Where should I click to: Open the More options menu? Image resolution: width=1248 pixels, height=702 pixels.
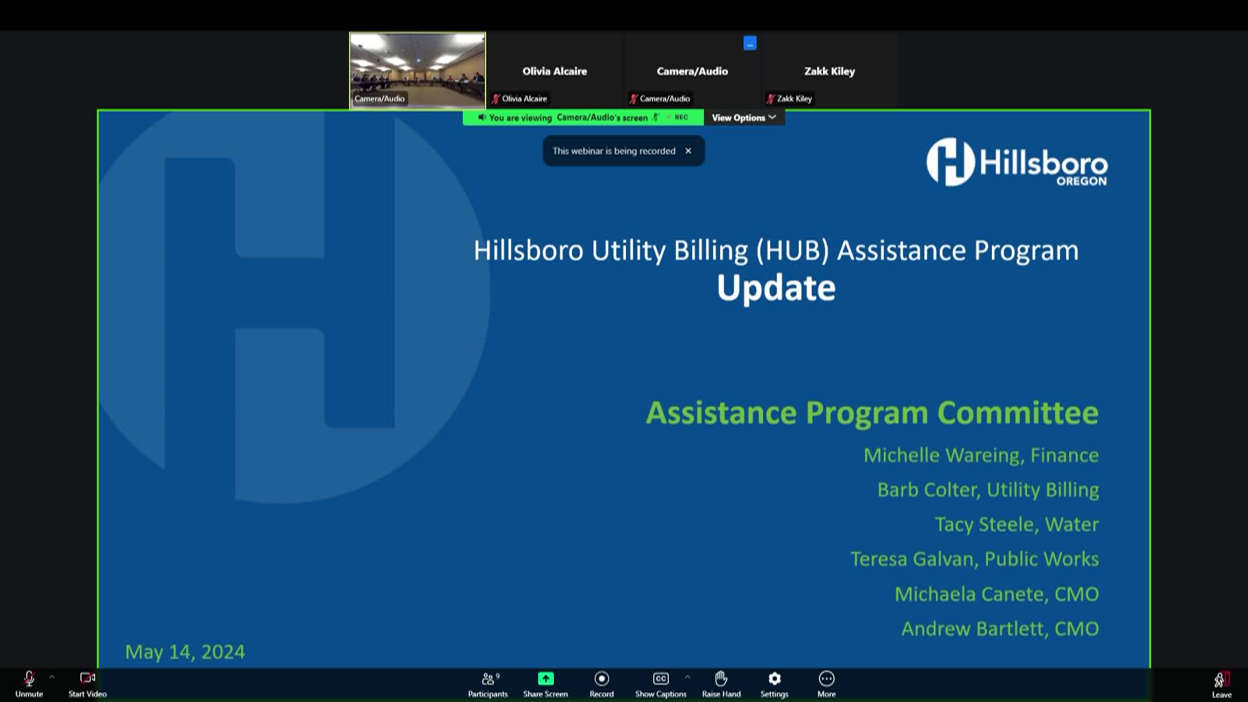[827, 684]
